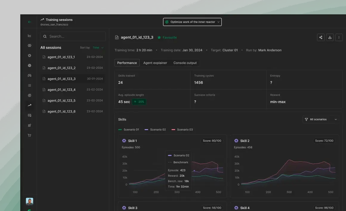Screen dimensions: 346x211
Task: Open the brain icon in sidebar
Action: point(29,45)
